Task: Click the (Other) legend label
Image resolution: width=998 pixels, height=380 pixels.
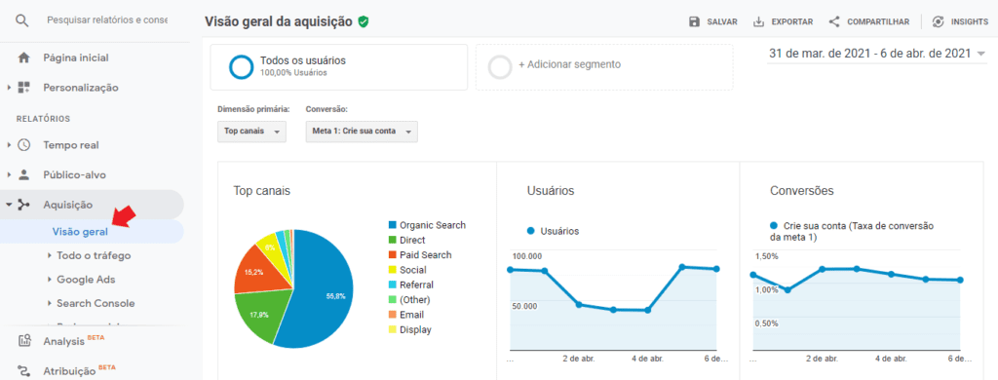Action: (415, 300)
